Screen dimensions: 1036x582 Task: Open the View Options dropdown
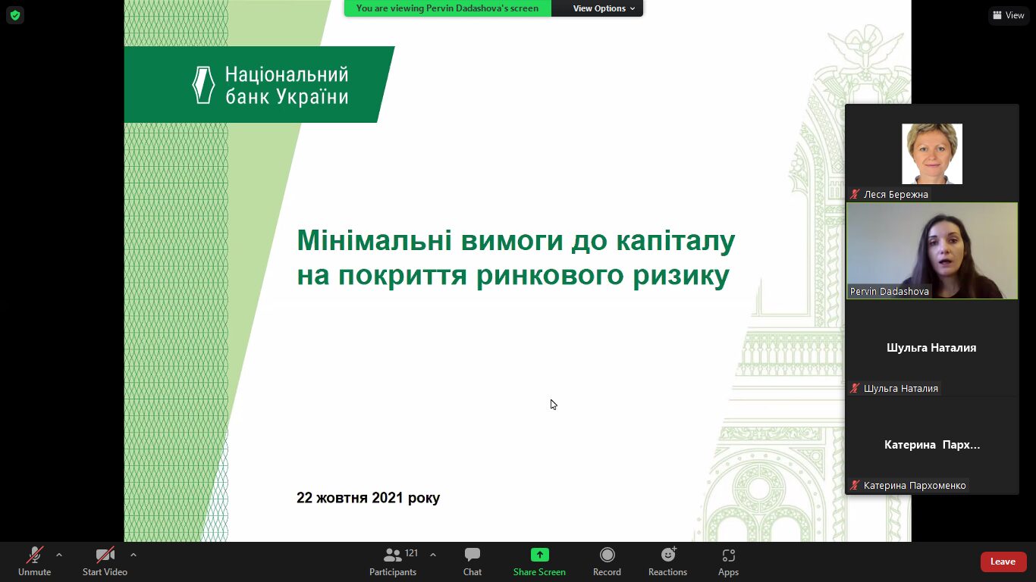tap(604, 8)
